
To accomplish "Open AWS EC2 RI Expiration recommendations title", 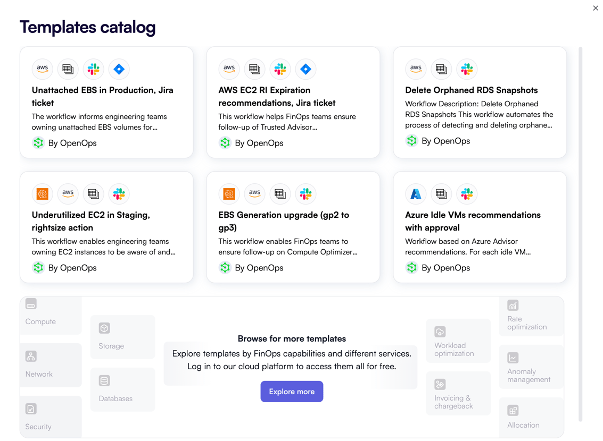I will (x=277, y=96).
